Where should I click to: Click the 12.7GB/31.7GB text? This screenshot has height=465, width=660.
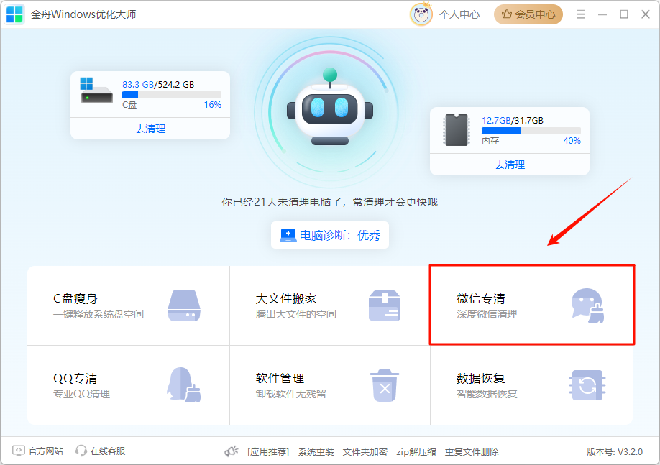coord(513,120)
